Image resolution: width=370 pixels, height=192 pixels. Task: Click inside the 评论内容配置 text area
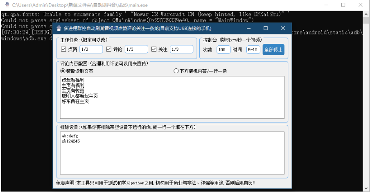pos(172,97)
